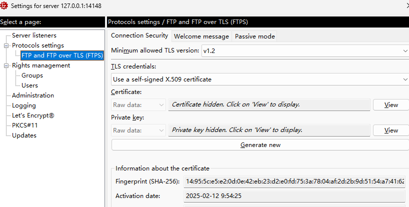Image resolution: width=409 pixels, height=207 pixels.
Task: Click View button for the Private key
Action: pos(391,130)
